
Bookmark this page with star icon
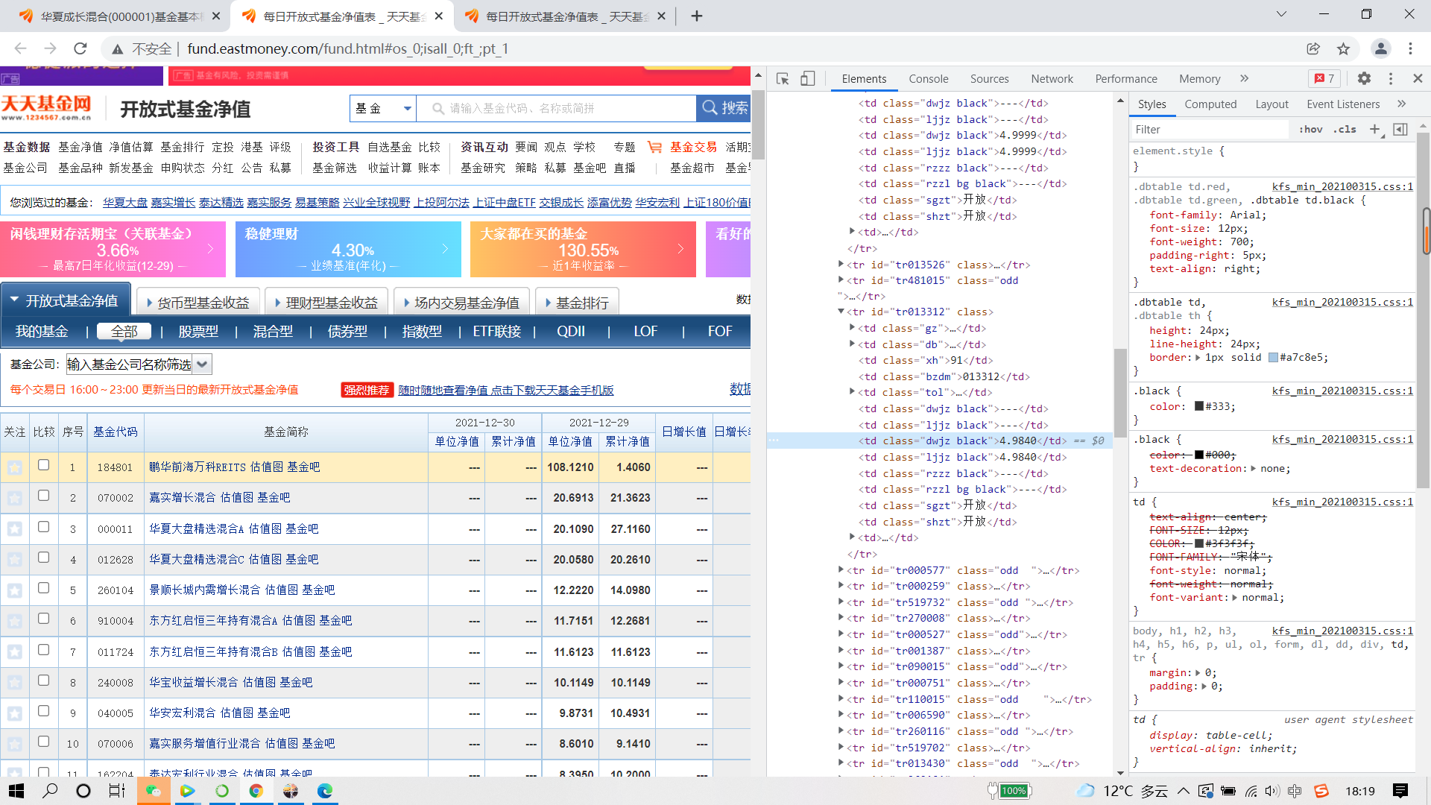(x=1343, y=48)
